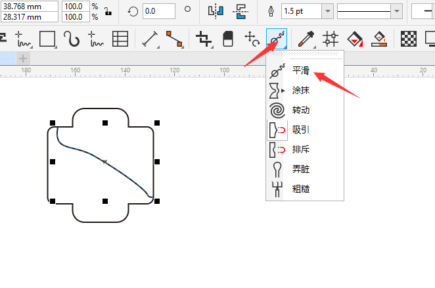Add a new page with plus tab

(22, 59)
